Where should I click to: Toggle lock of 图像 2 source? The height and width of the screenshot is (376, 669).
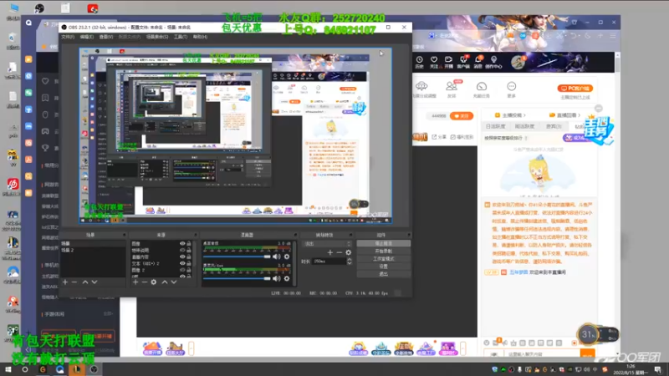[x=189, y=270]
